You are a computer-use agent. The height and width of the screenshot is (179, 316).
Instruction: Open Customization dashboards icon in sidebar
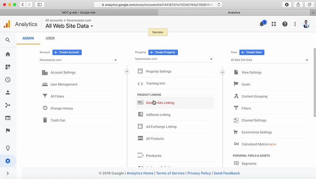click(8, 67)
